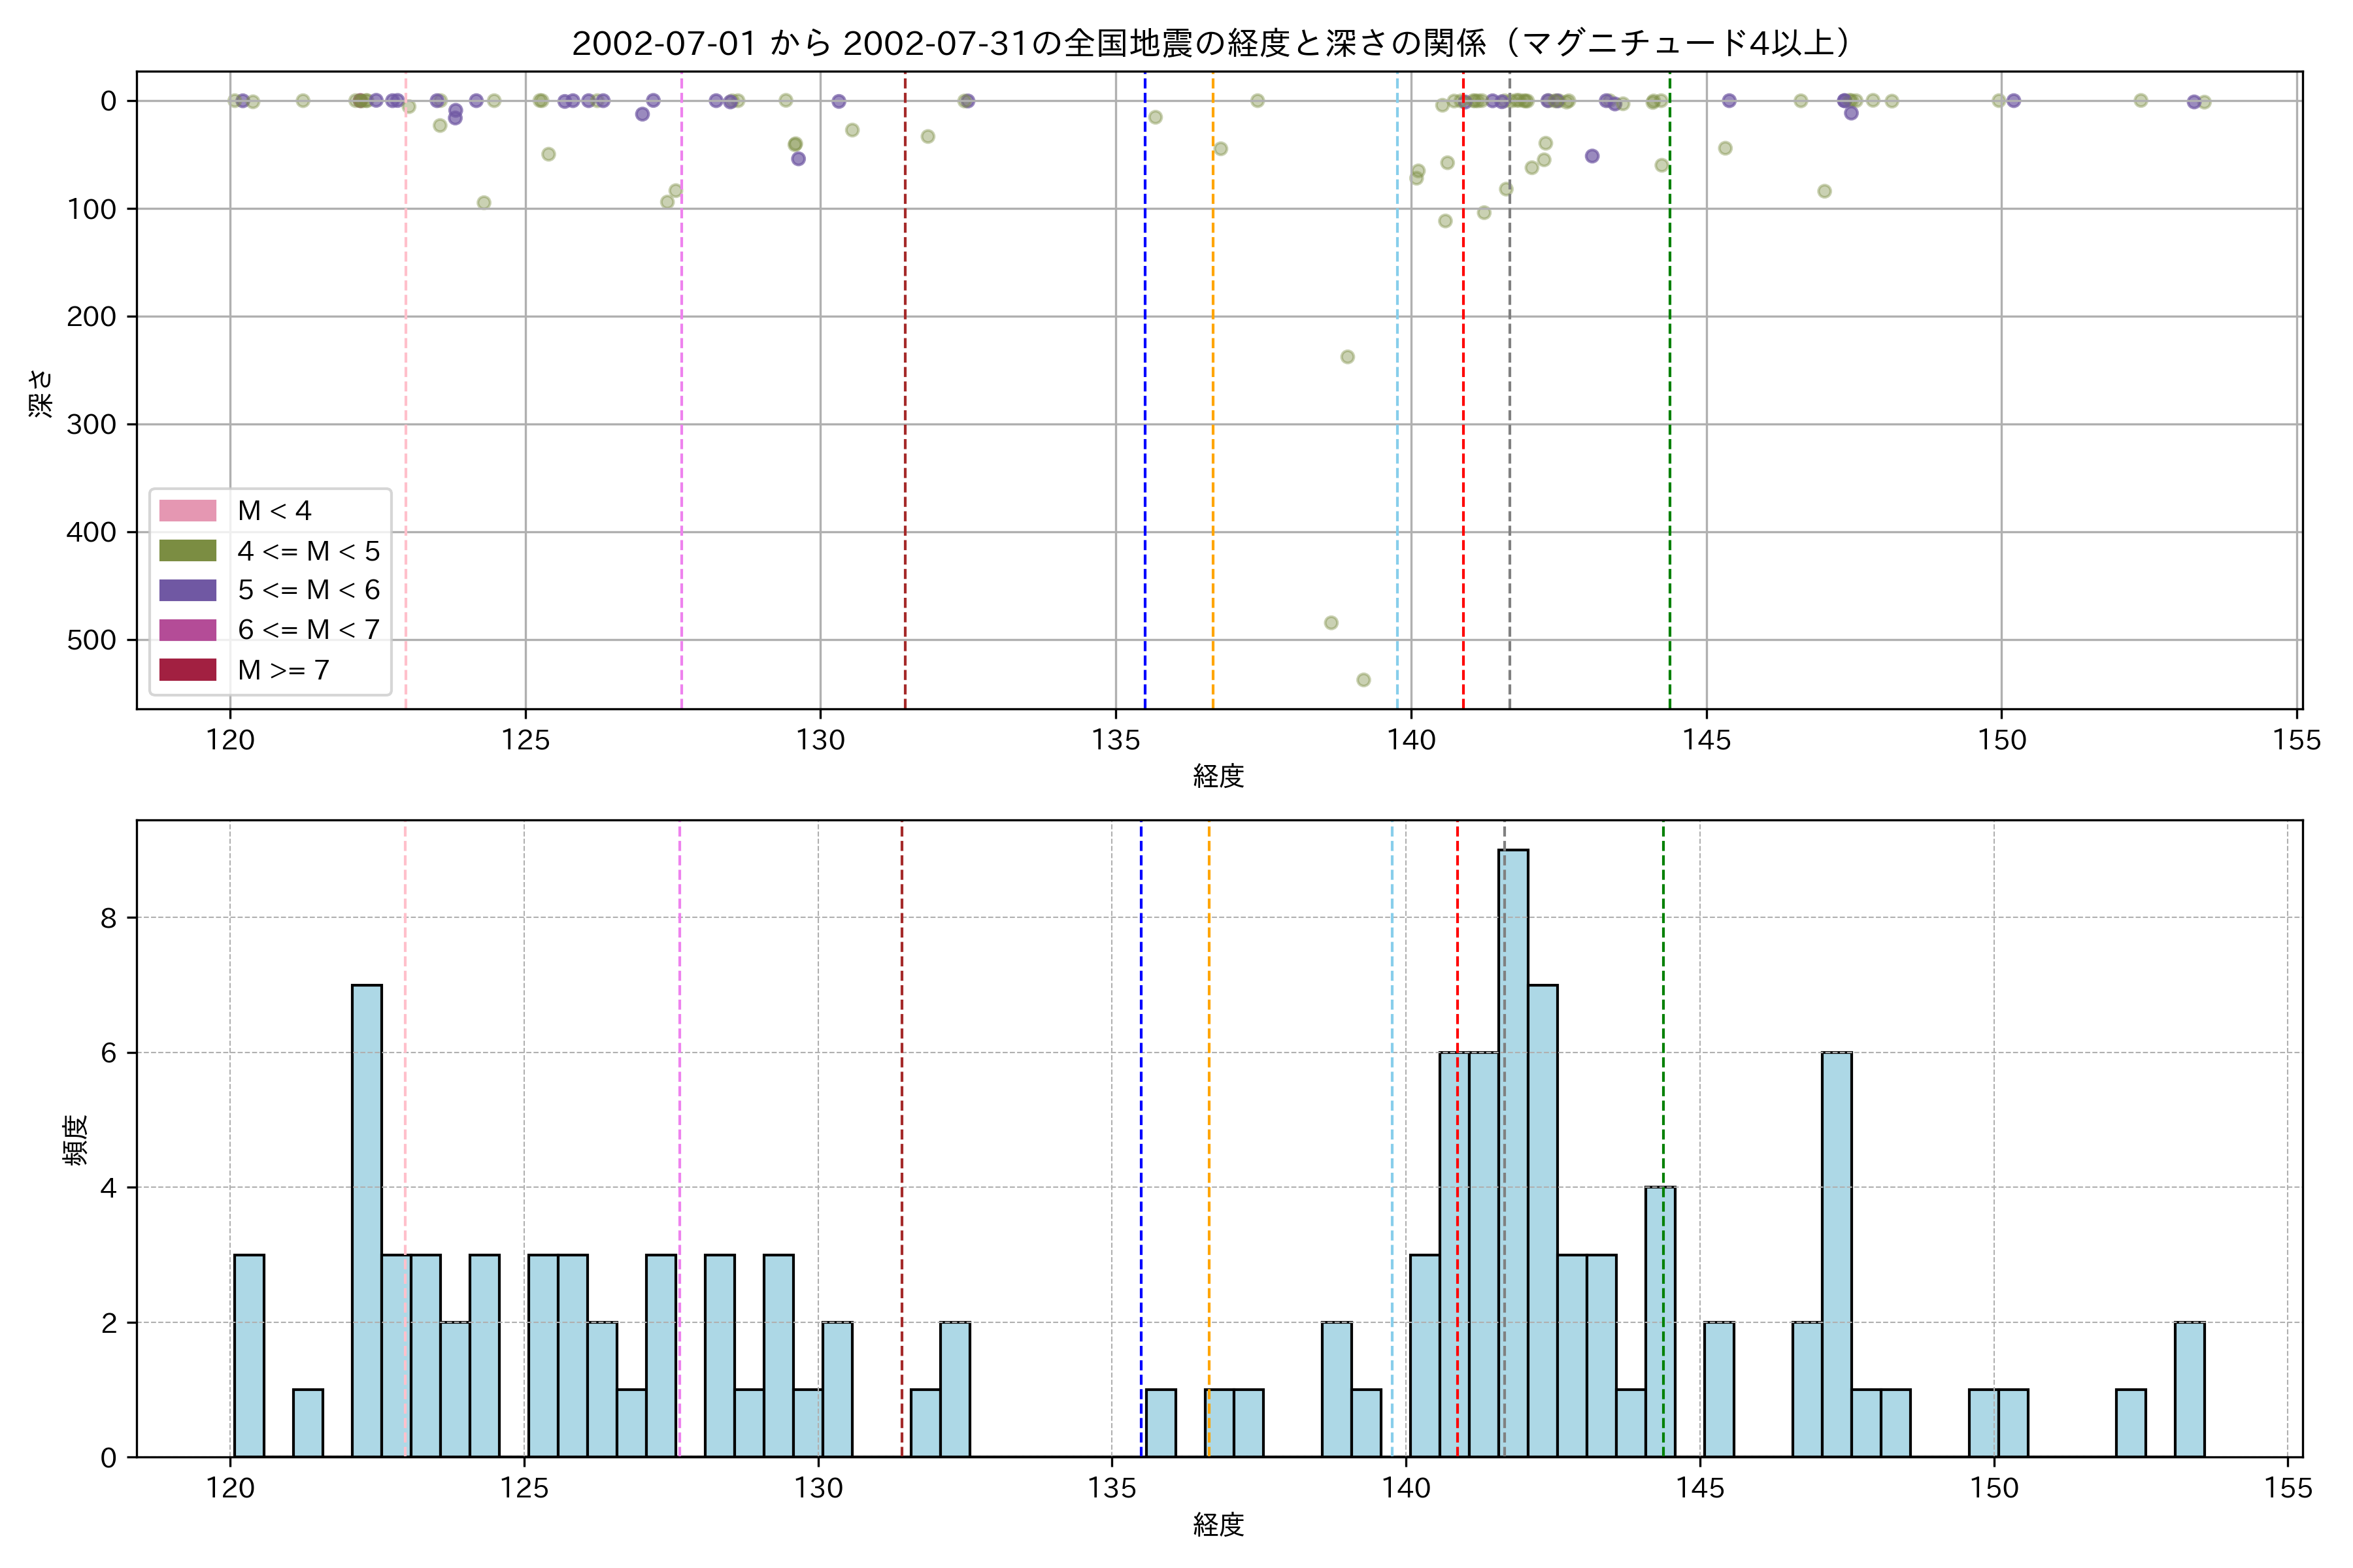Click the olive green 4 <= M < 5 legend swatch
The width and height of the screenshot is (2353, 1568).
(187, 551)
